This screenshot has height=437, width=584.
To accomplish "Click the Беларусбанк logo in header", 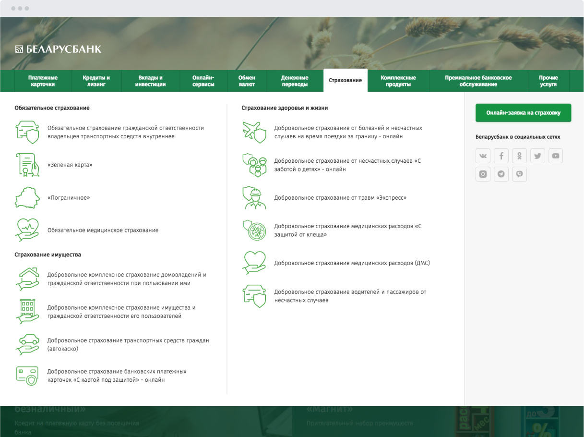I will pos(58,49).
